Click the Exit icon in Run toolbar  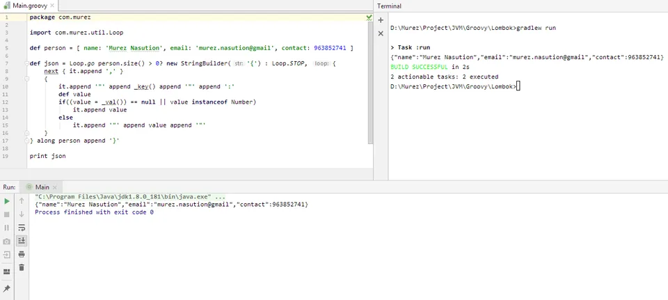coord(7,255)
